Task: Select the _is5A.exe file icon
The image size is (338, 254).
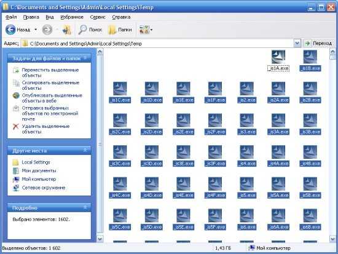Action: point(278,184)
